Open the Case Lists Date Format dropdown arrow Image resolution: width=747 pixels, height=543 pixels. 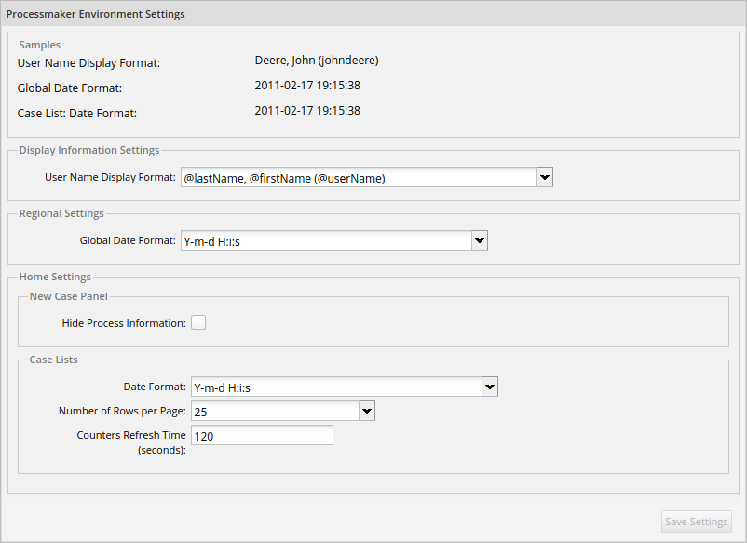click(490, 387)
